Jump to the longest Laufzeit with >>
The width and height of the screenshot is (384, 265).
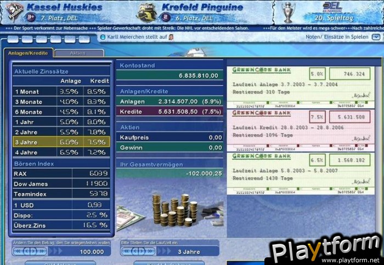click(x=150, y=251)
